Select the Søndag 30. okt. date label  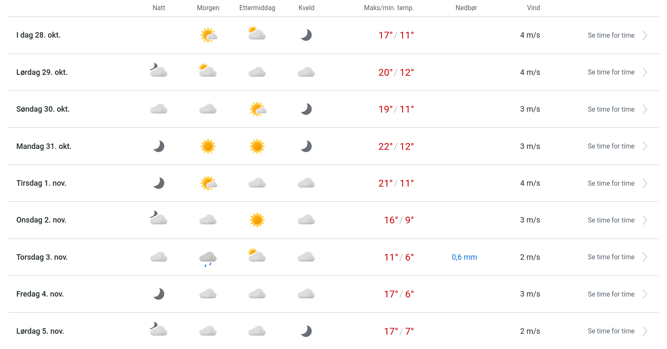coord(43,109)
